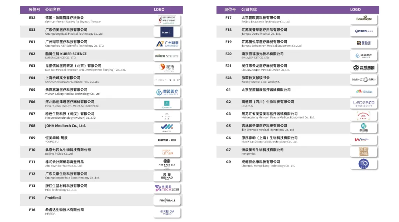Screen dimensions: 399x222
Task: Click the German-French Society thymus therapy logo
Action: click(x=167, y=20)
